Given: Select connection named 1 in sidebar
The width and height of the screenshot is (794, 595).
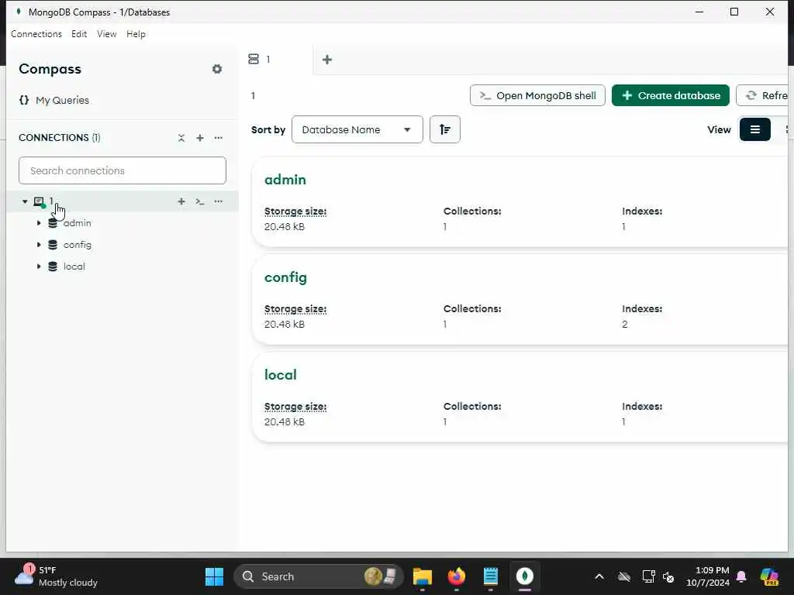Looking at the screenshot, I should [122, 201].
